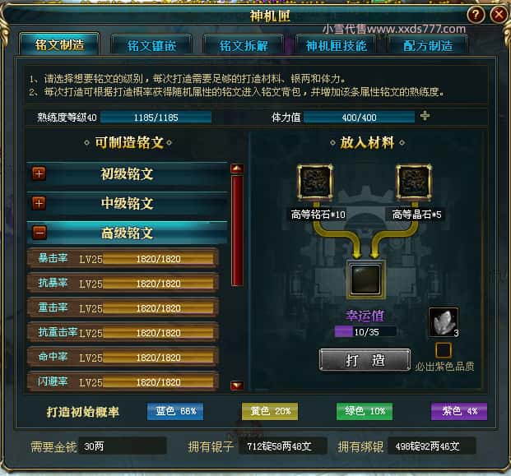Image resolution: width=511 pixels, height=476 pixels.
Task: Add stamina with the plus icon
Action: tap(425, 116)
